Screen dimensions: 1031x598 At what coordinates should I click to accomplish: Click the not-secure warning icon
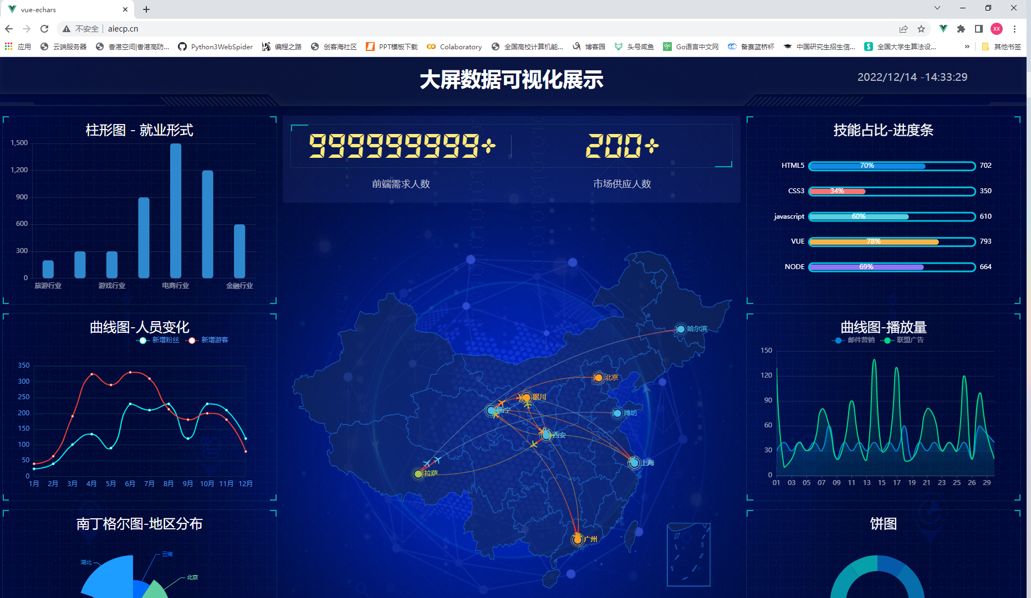pos(67,29)
